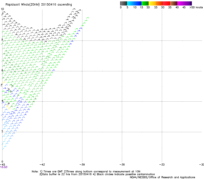The image size is (204, 179).
Task: Click the latitude axis label '4'
Action: (x=2, y=101)
